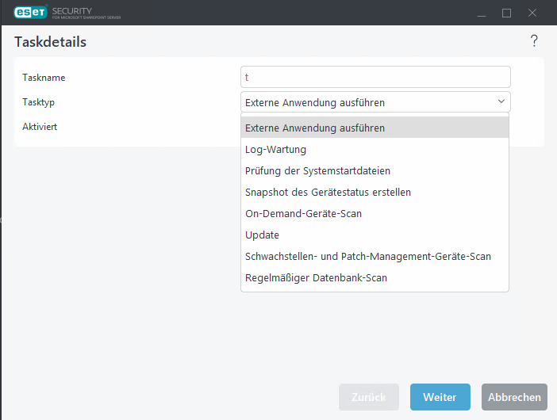The width and height of the screenshot is (557, 420).
Task: Select Externe Anwendung ausführen in the list
Action: click(375, 128)
